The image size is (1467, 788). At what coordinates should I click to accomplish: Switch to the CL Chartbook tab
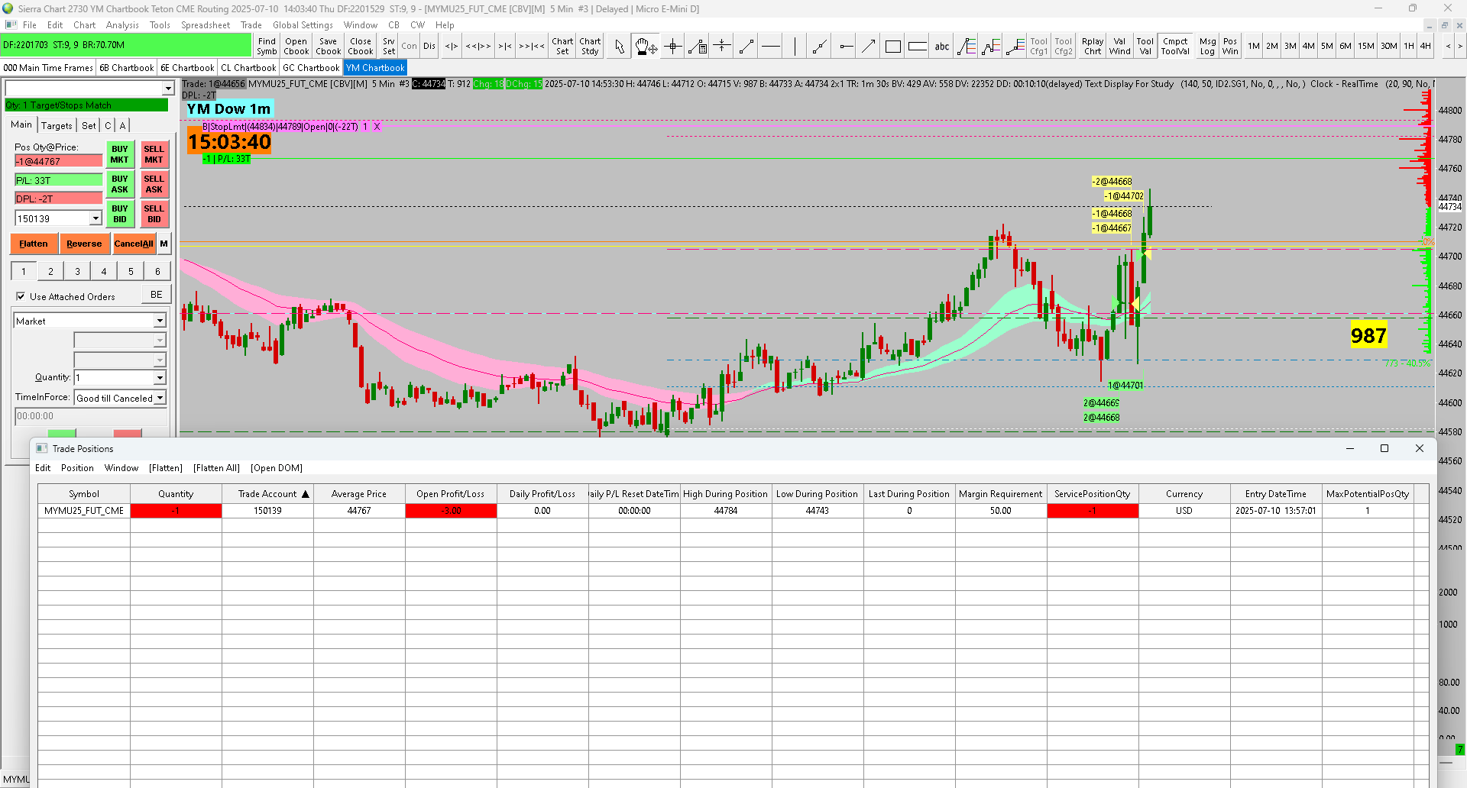tap(248, 68)
